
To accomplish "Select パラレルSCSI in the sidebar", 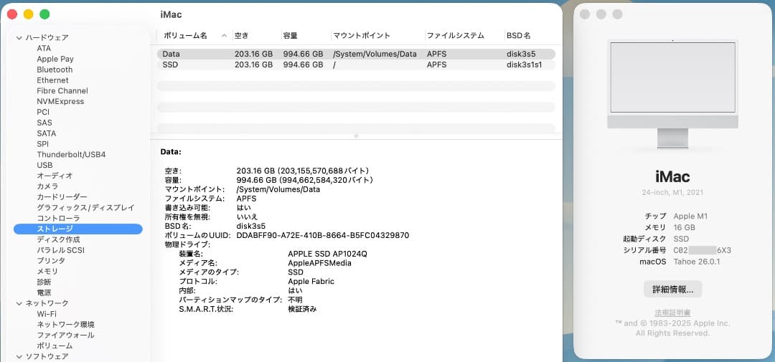I will point(61,250).
